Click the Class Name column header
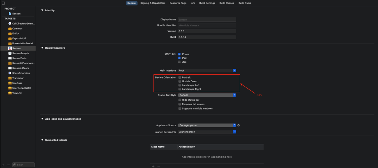Viewport: 378px width, 168px height. point(164,147)
